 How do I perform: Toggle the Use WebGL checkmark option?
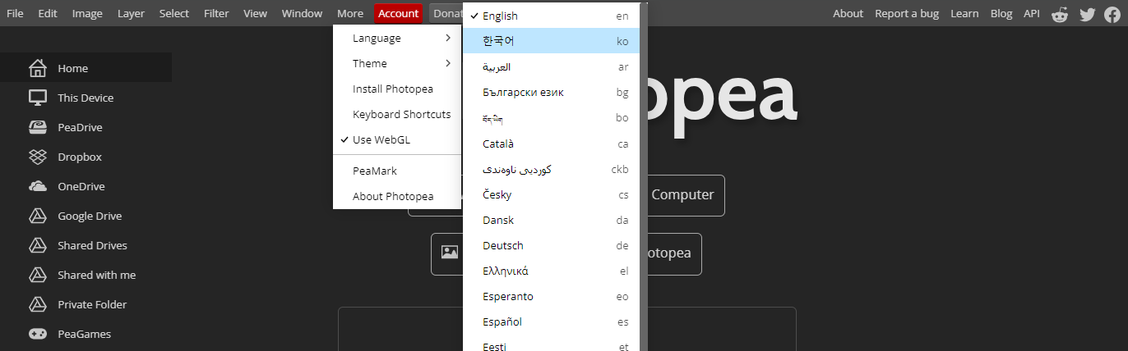click(397, 139)
